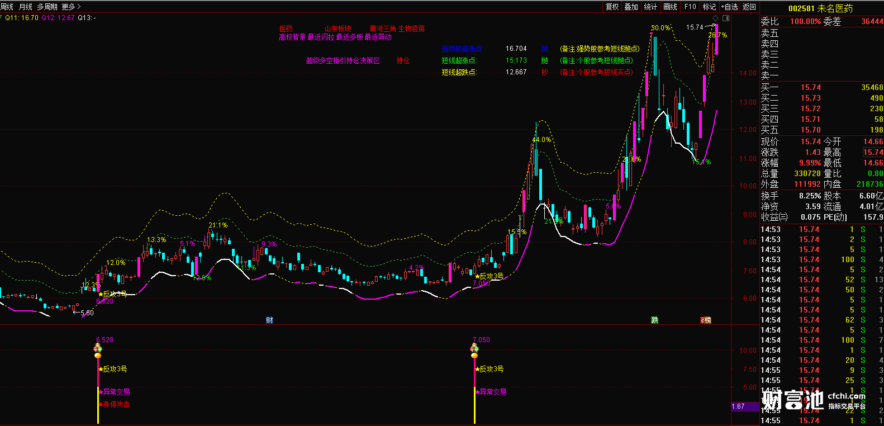
Task: Click the green 跌 marker on the time axis
Action: [654, 320]
